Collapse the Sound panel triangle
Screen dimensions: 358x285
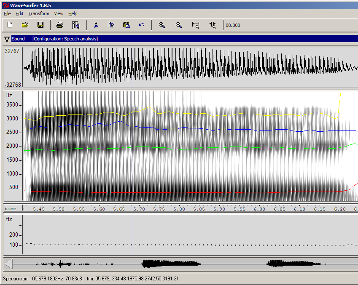[7, 39]
